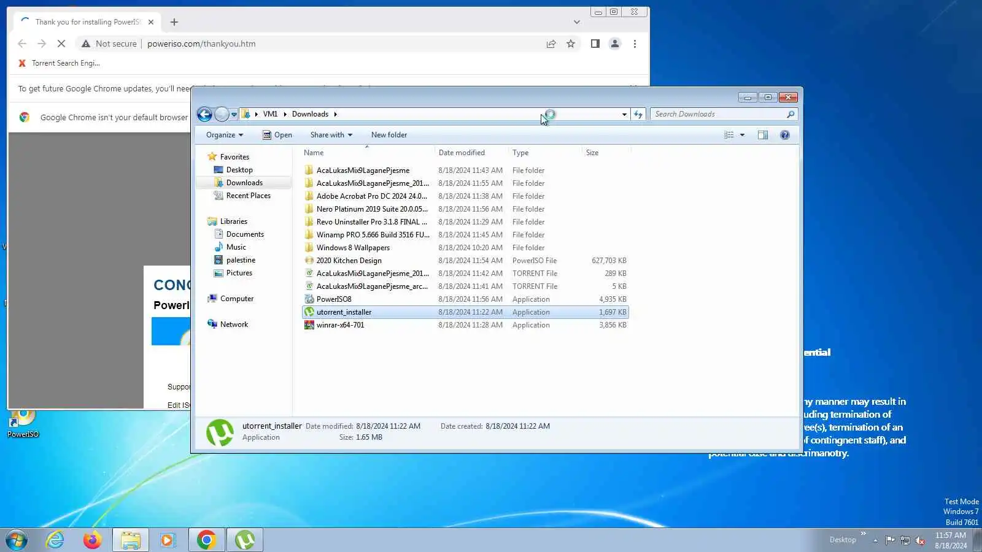Click Open in the Explorer toolbar
Image resolution: width=982 pixels, height=552 pixels.
[277, 135]
